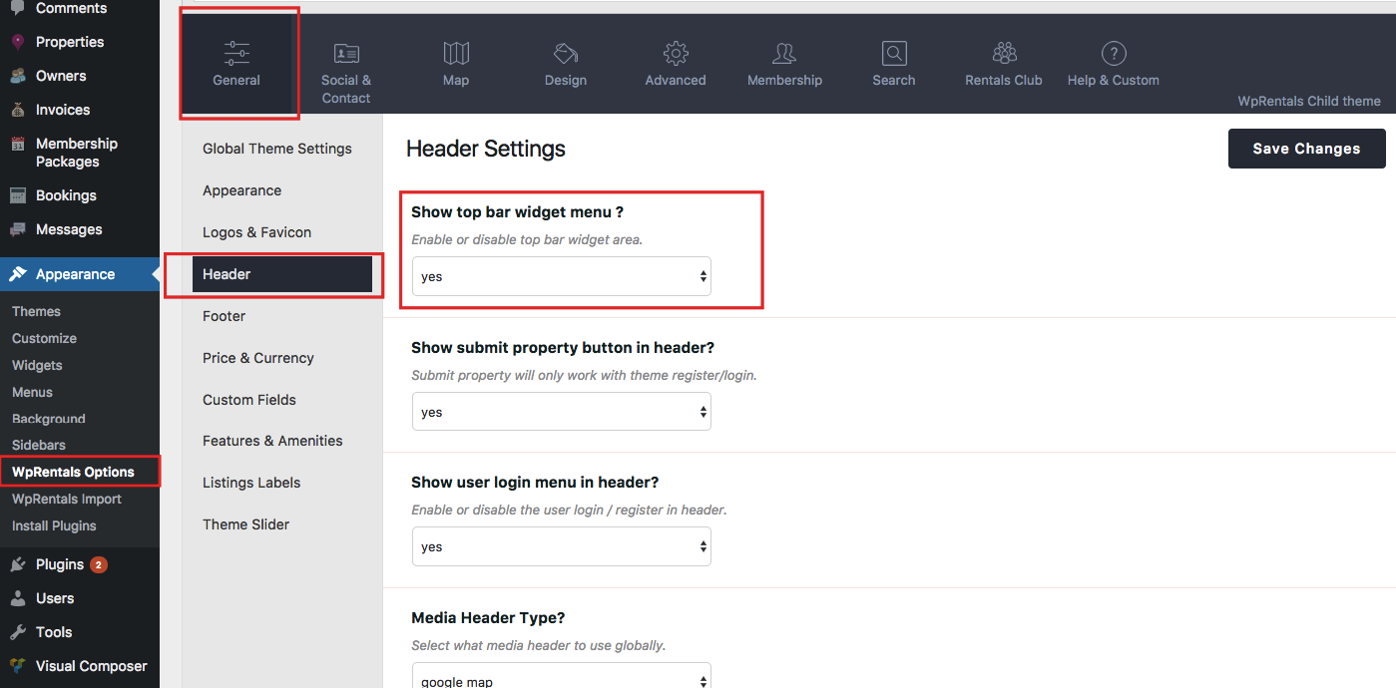Viewport: 1396px width, 688px height.
Task: Click the Visual Composer icon
Action: [18, 666]
